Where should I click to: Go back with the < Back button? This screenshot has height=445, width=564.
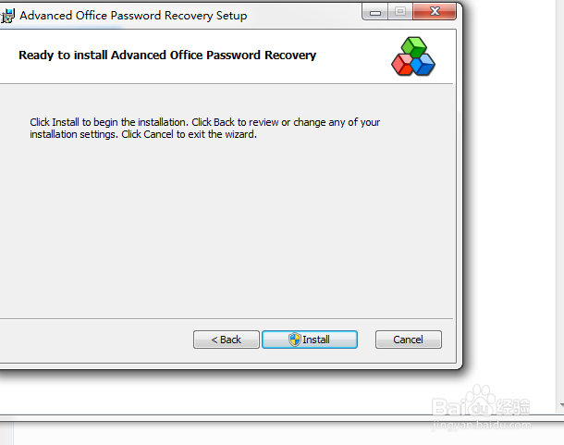click(227, 340)
